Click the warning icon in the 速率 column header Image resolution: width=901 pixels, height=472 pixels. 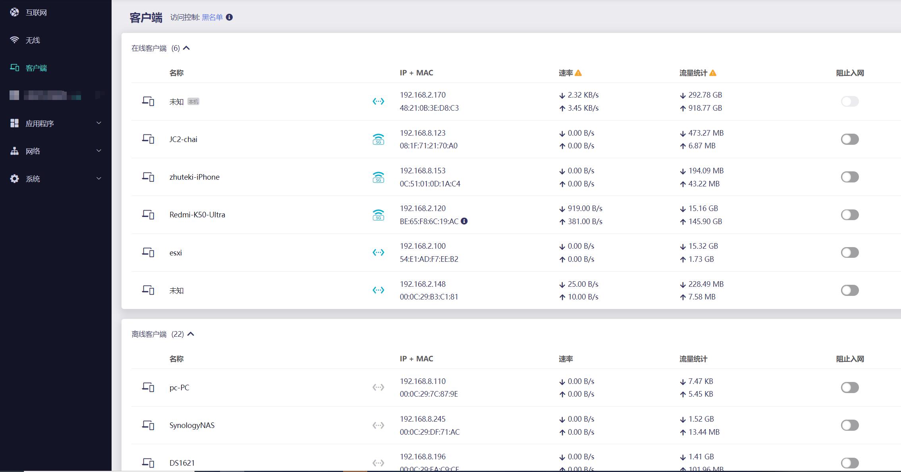(x=579, y=73)
